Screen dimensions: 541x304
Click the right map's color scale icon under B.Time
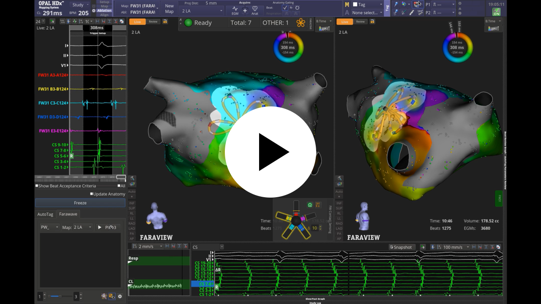pos(493,28)
